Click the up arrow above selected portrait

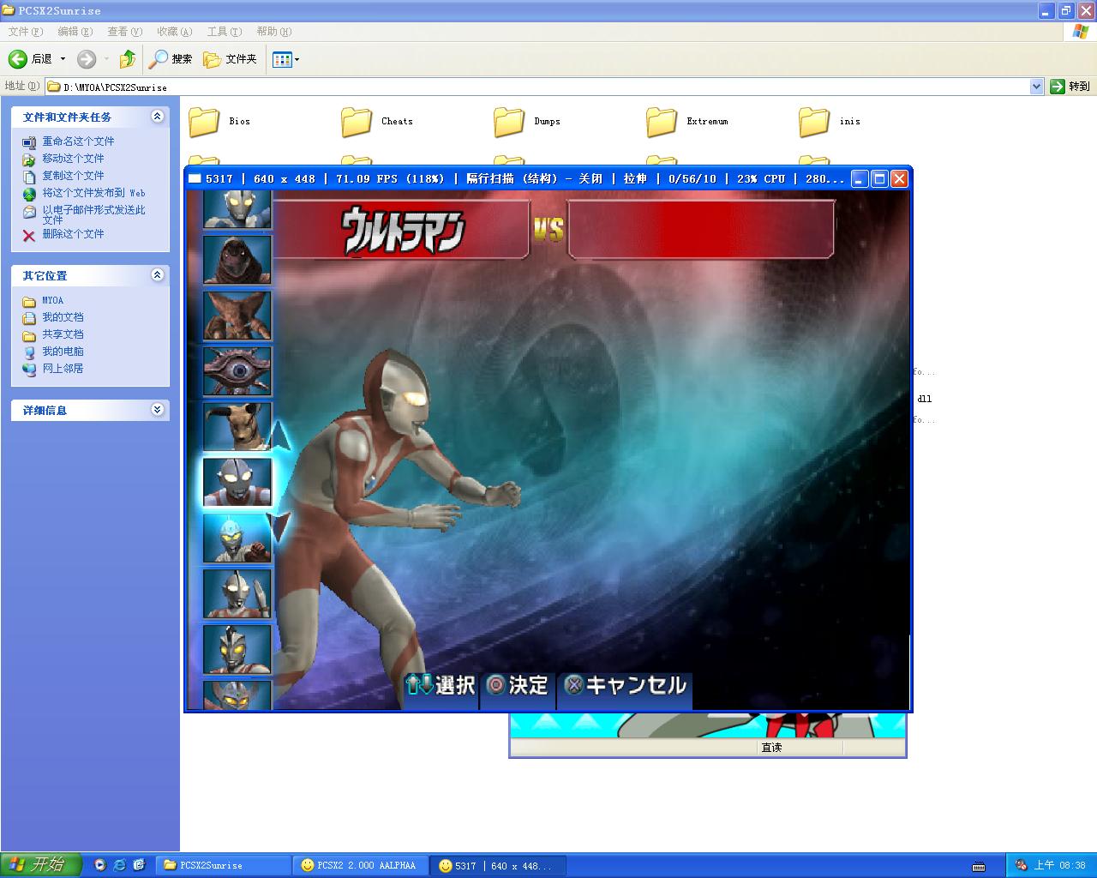point(280,436)
